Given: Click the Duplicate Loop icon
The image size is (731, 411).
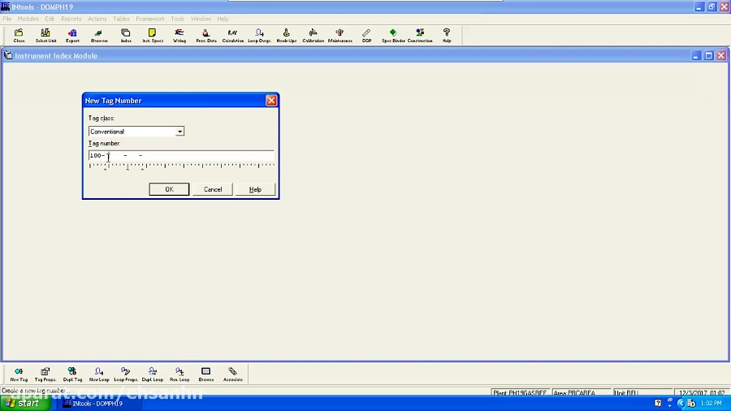Looking at the screenshot, I should [x=153, y=374].
